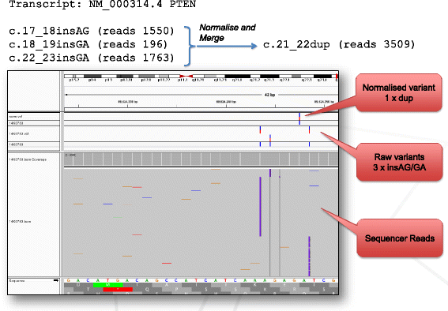Click the 'c.21_22dup (reads 3509)' result text
Viewport: 448px width, 311px height.
pos(339,44)
